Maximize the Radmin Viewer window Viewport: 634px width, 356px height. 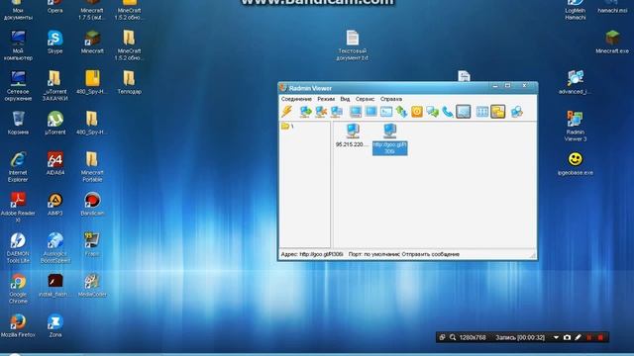(x=508, y=86)
